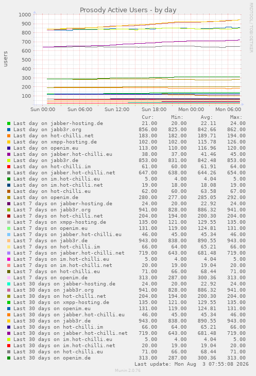
Task: Click legend label 'Last 30 days on im.hot-chilli.eu'
Action: pos(63,339)
